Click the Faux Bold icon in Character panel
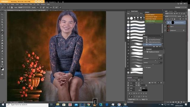 (129, 93)
